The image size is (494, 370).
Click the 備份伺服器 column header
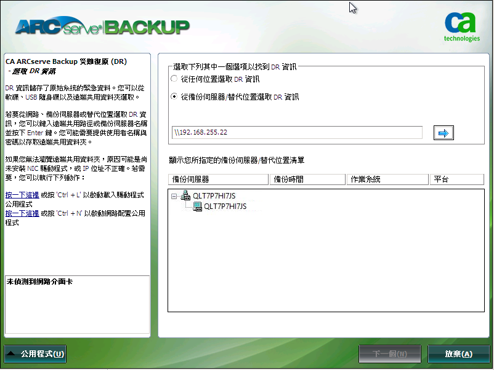tap(218, 179)
